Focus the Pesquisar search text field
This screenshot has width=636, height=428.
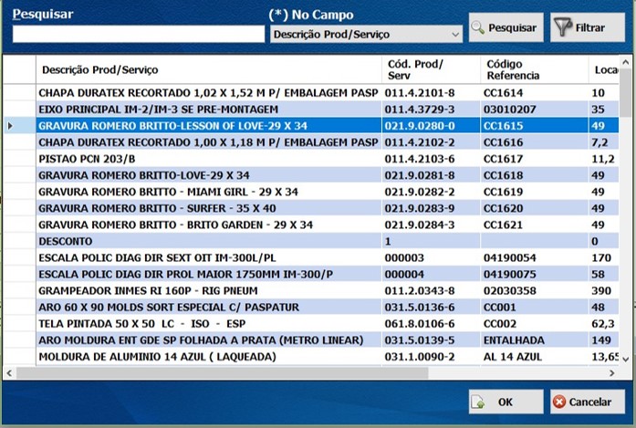point(139,34)
